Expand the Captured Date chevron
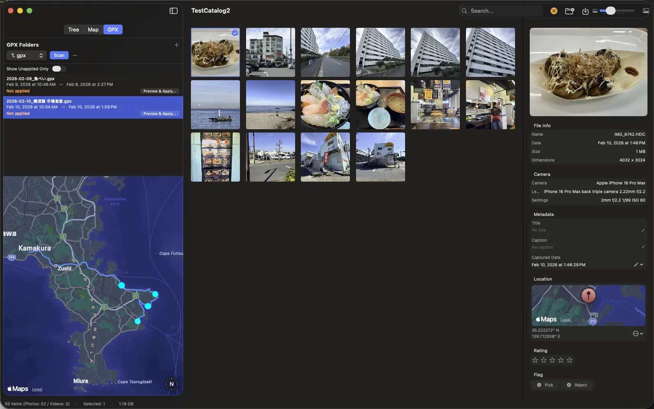This screenshot has width=654, height=409. click(642, 265)
